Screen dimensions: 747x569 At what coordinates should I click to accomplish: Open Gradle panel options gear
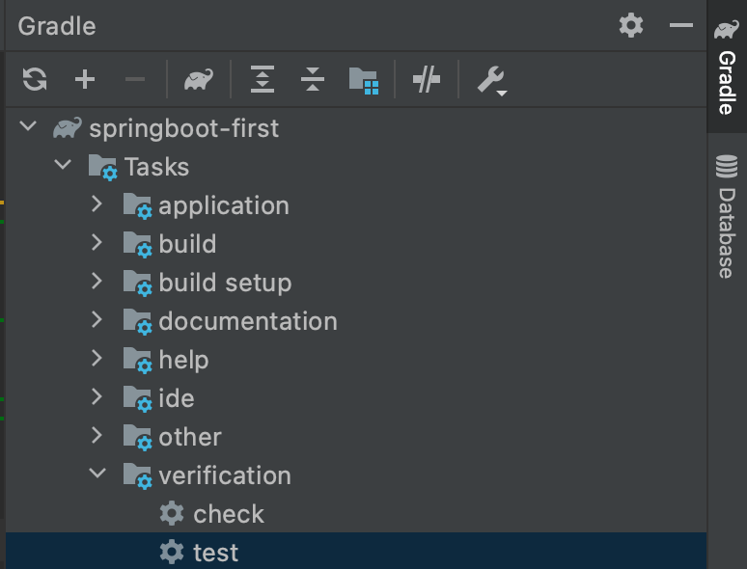coord(631,25)
